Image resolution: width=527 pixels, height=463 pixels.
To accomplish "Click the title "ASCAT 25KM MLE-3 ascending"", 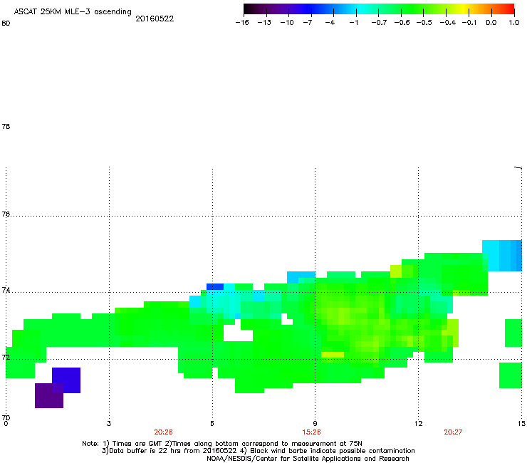I will click(x=73, y=12).
